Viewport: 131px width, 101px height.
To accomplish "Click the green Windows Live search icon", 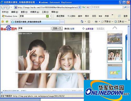I will pyautogui.click(x=47, y=16).
